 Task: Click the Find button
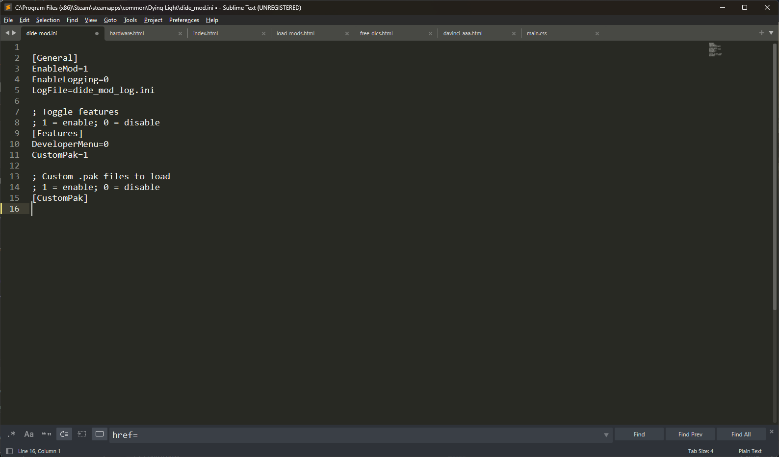coord(639,434)
